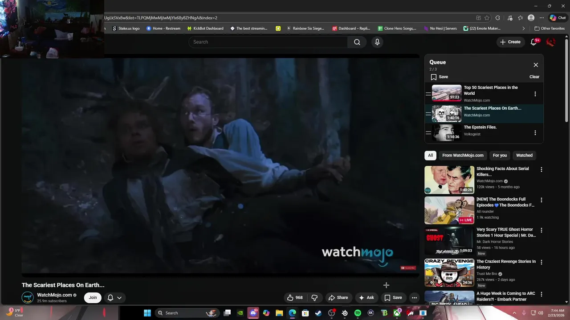
Task: Open Spotify from the taskbar
Action: [x=358, y=313]
